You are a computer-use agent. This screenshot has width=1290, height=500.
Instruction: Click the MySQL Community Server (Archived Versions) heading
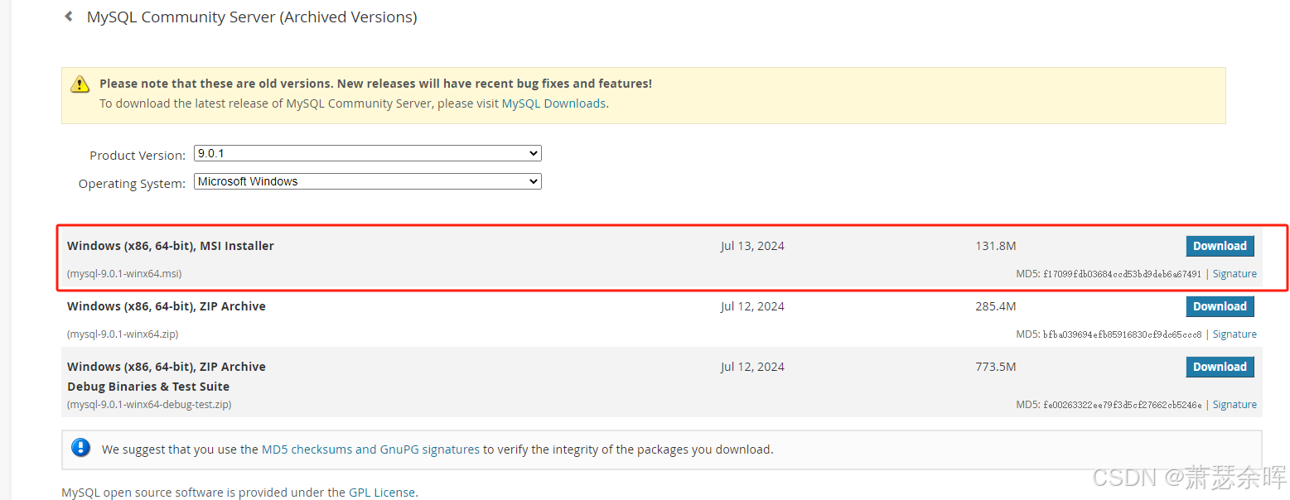tap(252, 17)
